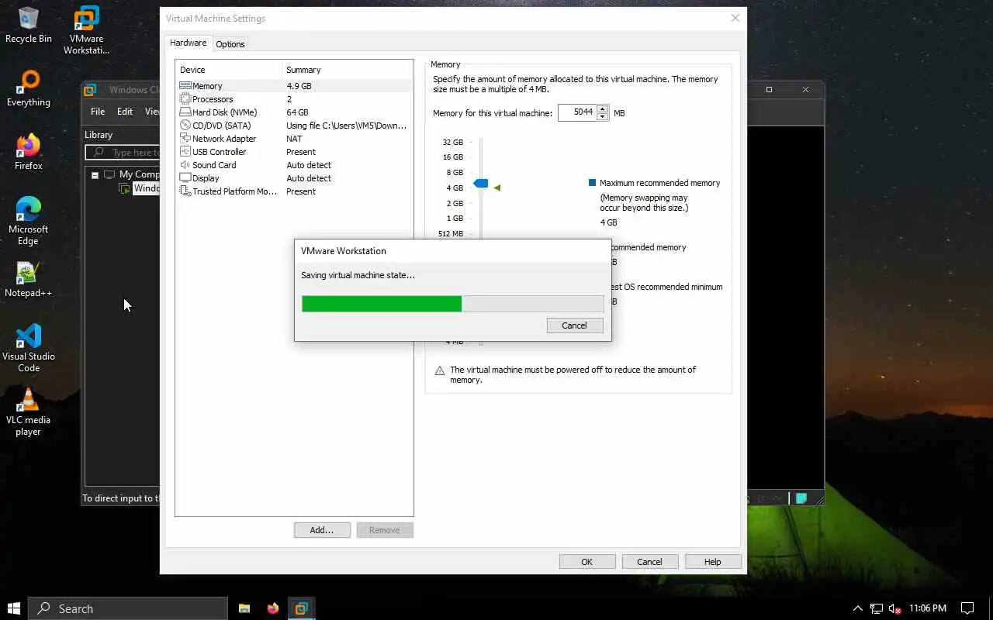Image resolution: width=993 pixels, height=620 pixels.
Task: Open File Explorer from the taskbar
Action: [244, 608]
